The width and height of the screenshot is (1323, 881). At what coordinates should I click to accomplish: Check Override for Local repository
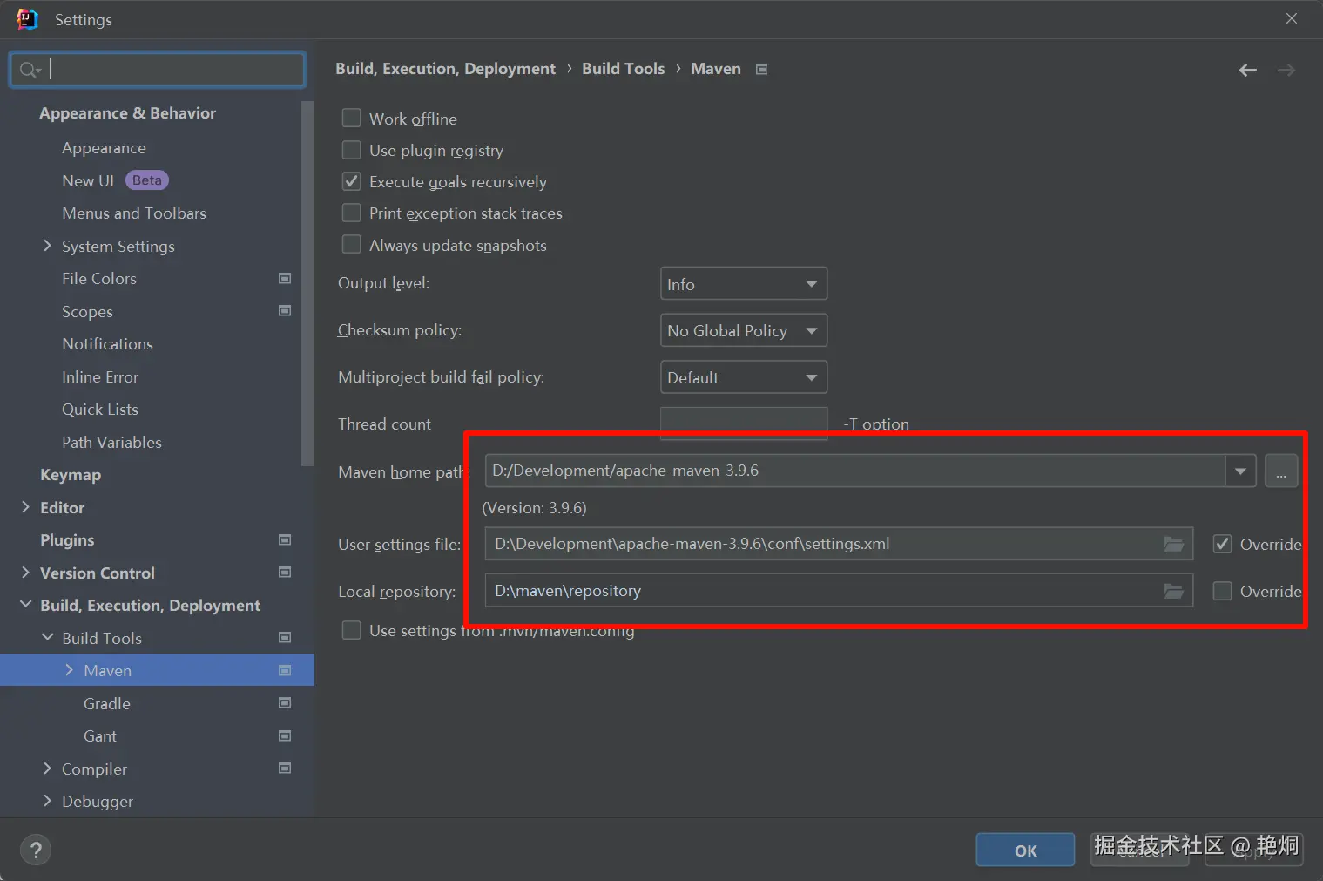tap(1223, 591)
